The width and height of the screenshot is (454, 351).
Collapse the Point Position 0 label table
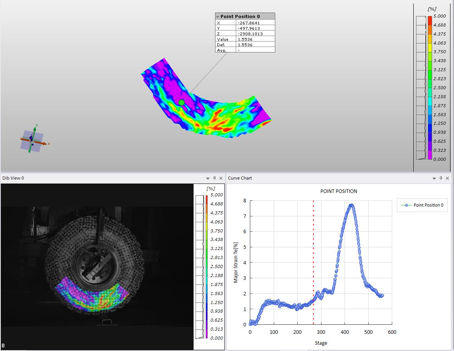(218, 17)
